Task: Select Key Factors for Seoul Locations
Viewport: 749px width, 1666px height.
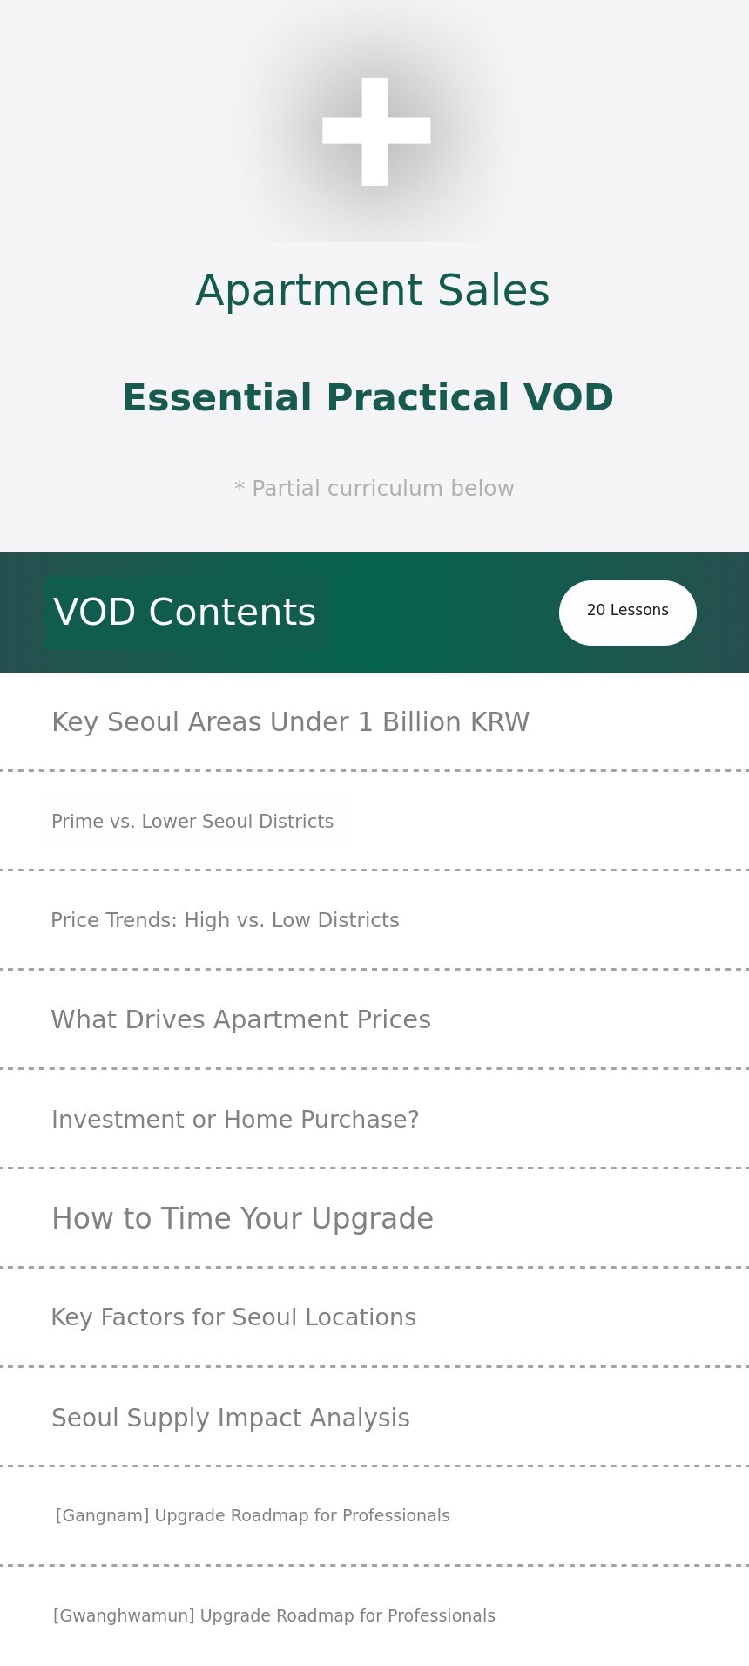Action: pyautogui.click(x=233, y=1318)
